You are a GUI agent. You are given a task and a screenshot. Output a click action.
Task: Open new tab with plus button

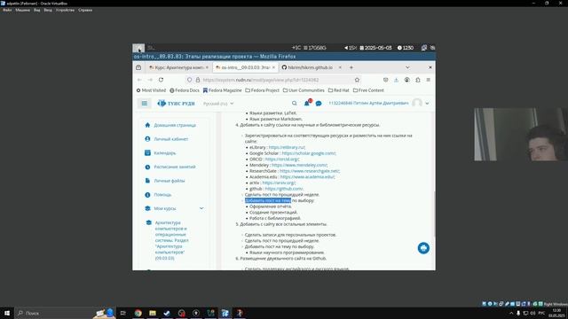351,67
